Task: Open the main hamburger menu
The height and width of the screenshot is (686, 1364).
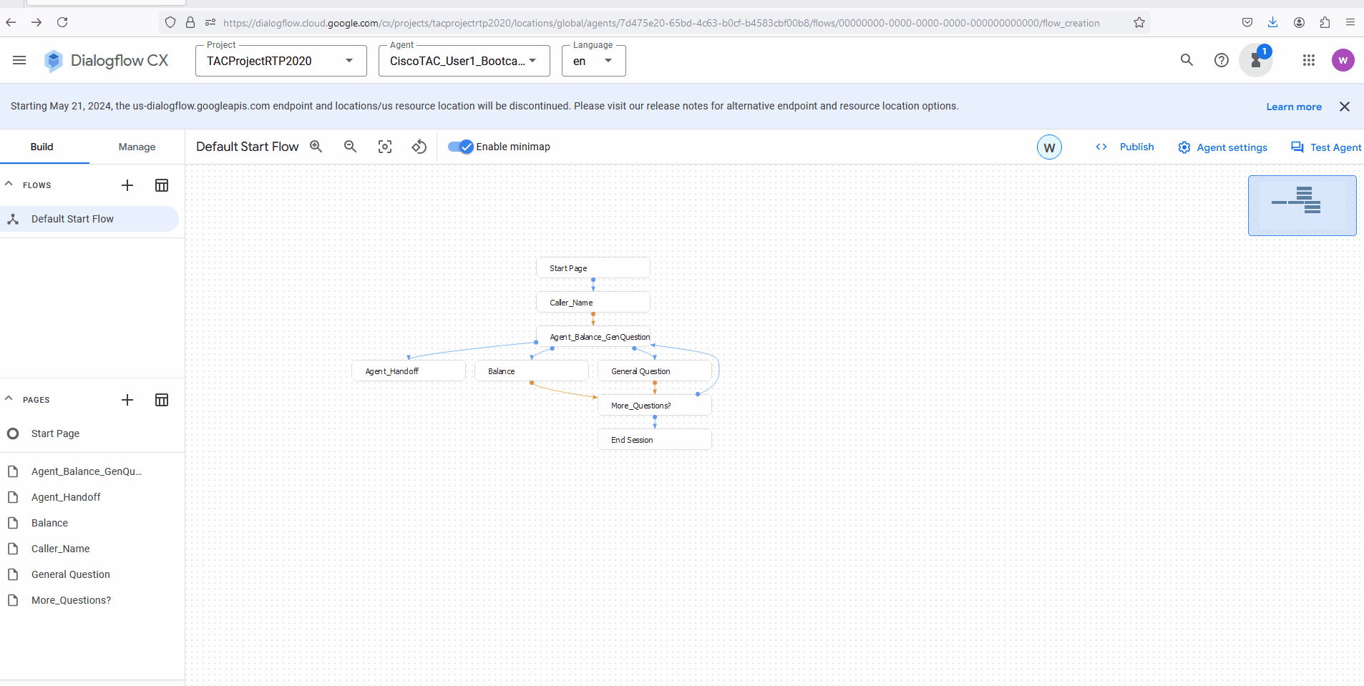Action: pos(19,60)
